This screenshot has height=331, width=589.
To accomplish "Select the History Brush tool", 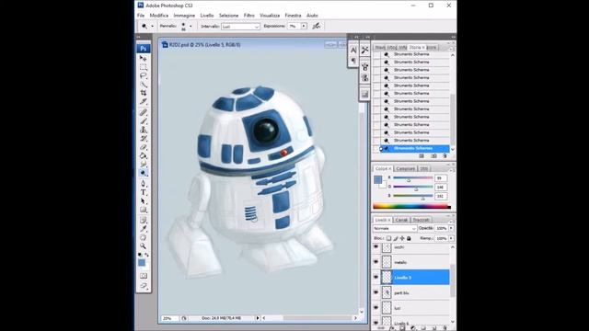I will (144, 139).
